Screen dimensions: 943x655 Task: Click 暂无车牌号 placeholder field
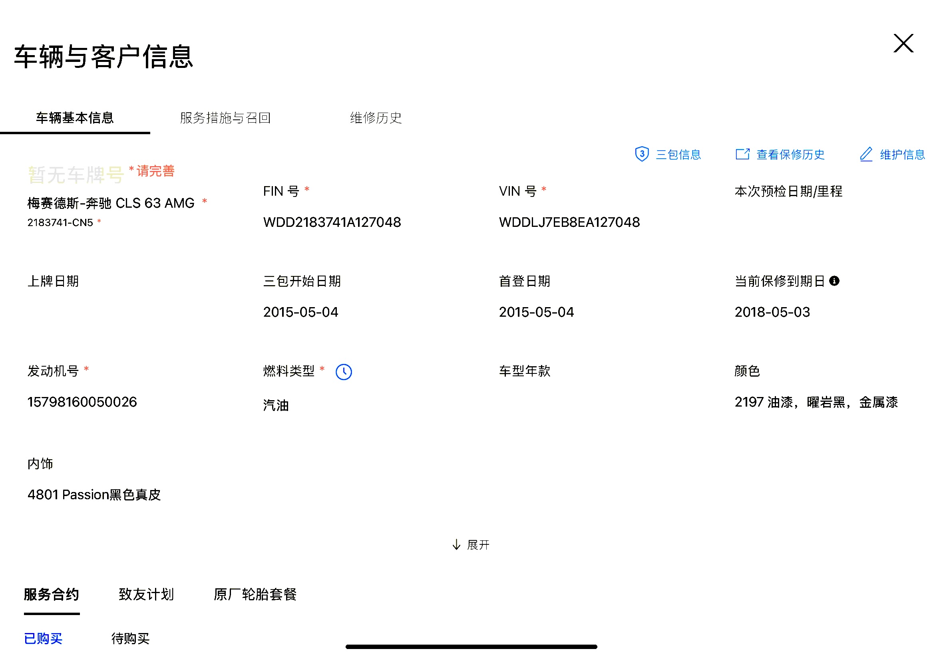coord(76,175)
